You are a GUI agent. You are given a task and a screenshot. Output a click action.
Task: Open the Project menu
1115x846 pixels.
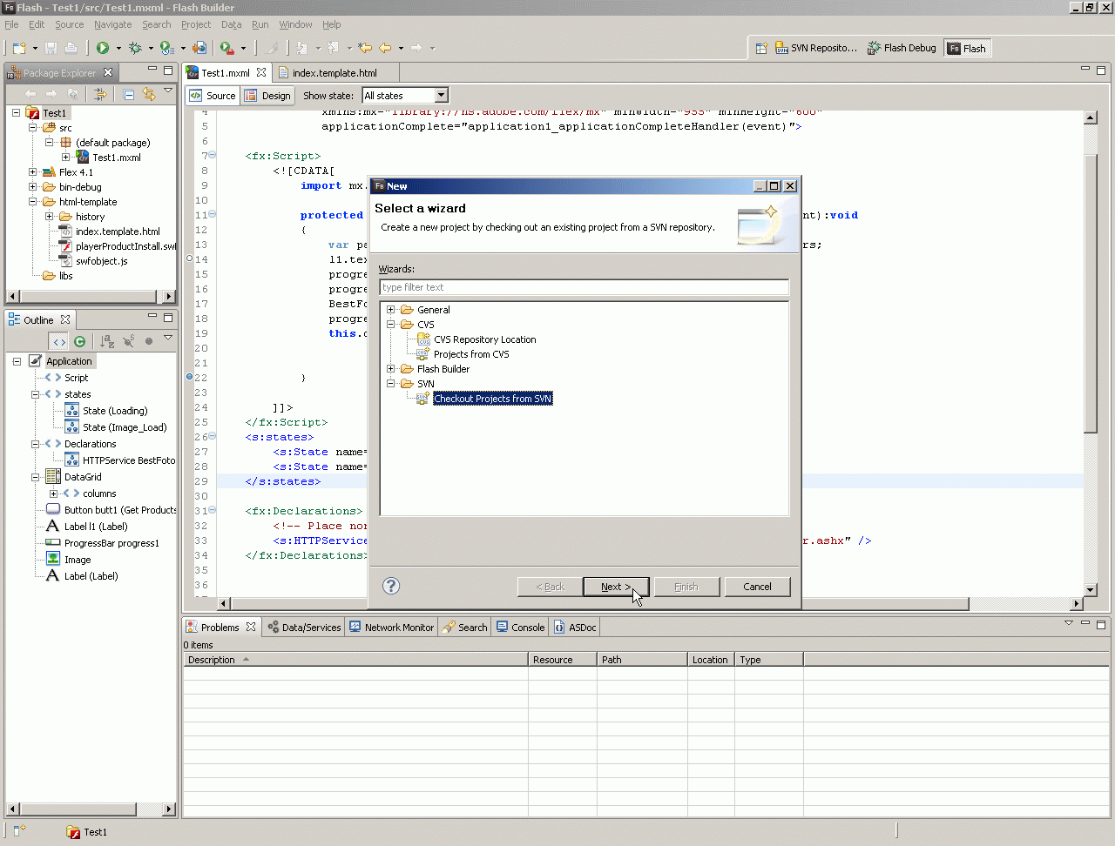tap(195, 24)
